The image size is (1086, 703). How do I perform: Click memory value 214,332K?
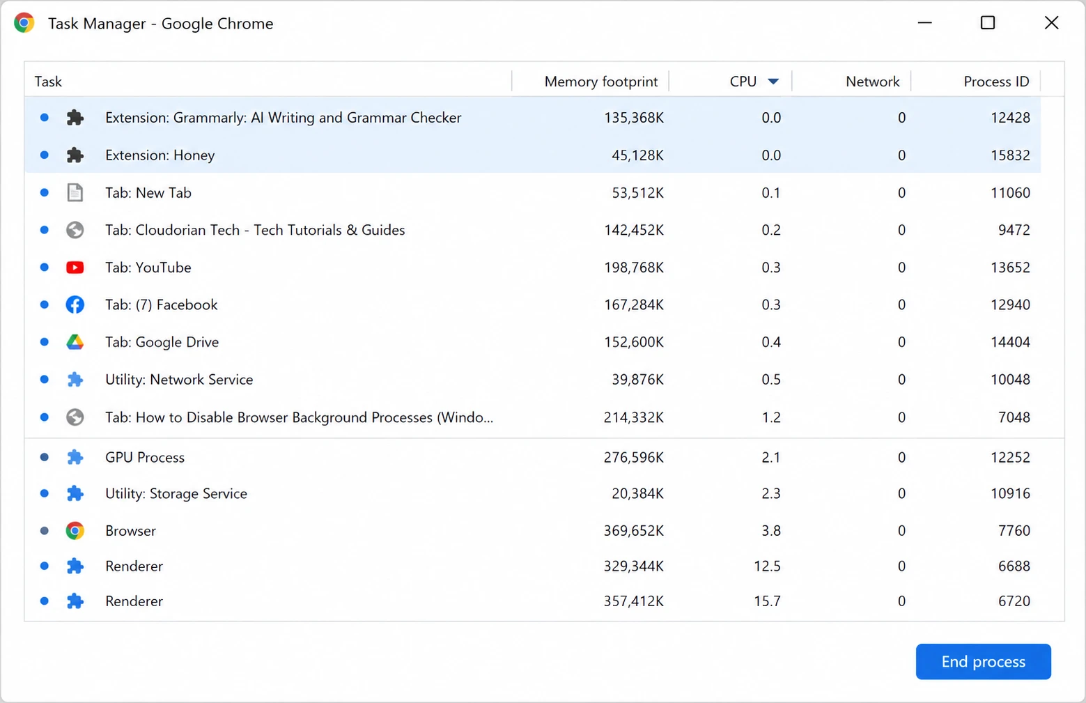pos(634,417)
